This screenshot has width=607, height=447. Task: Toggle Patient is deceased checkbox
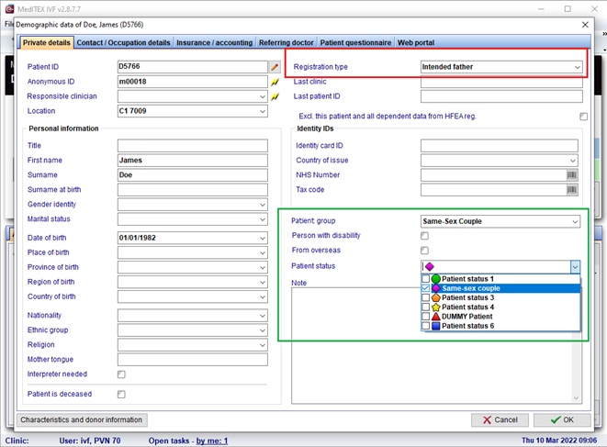pyautogui.click(x=121, y=395)
